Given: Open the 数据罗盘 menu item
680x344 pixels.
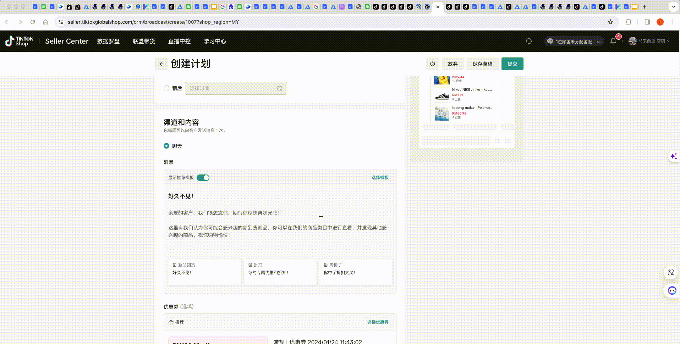Looking at the screenshot, I should click(109, 41).
